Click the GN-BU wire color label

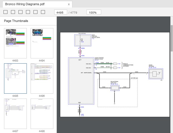(108, 63)
